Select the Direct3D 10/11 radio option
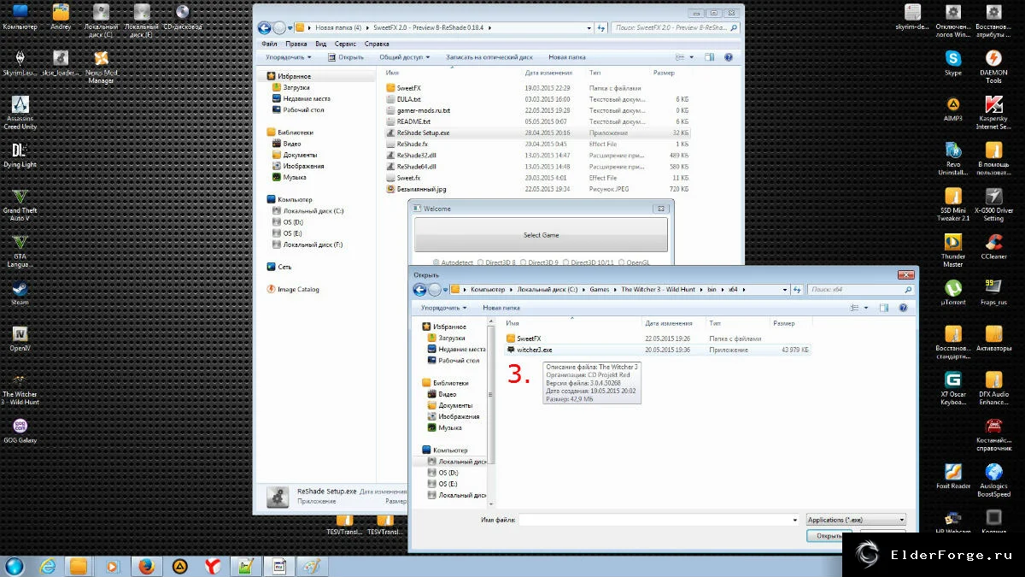1025x577 pixels. pos(589,262)
